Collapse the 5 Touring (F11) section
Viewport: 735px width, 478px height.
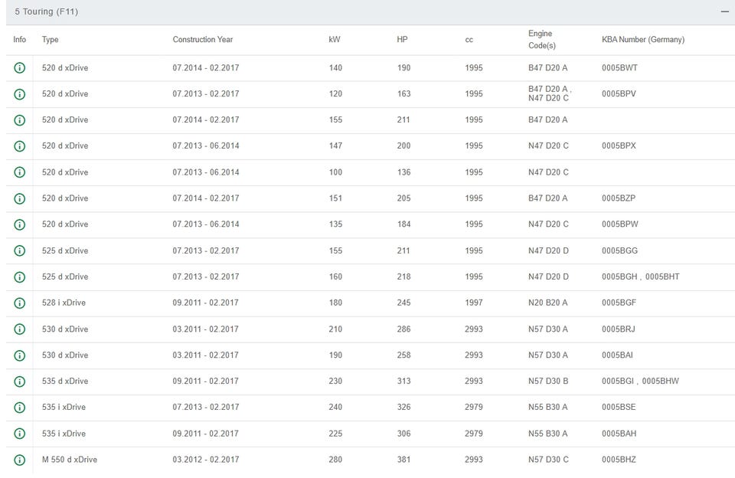[x=725, y=11]
